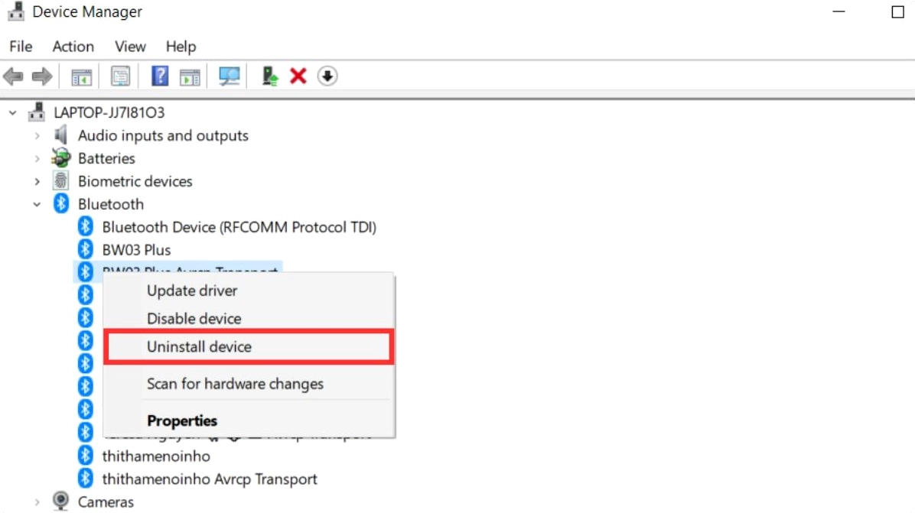Click the Bluetooth icon beside BW03 Plus

point(86,249)
